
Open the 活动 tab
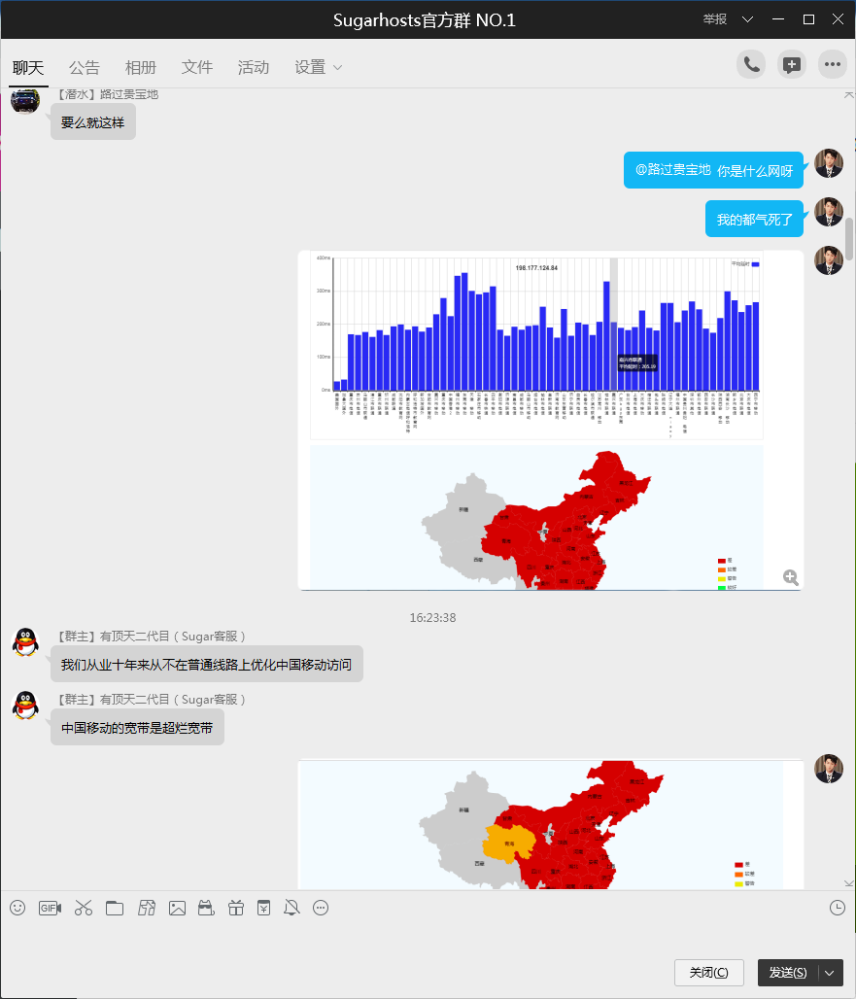(253, 67)
